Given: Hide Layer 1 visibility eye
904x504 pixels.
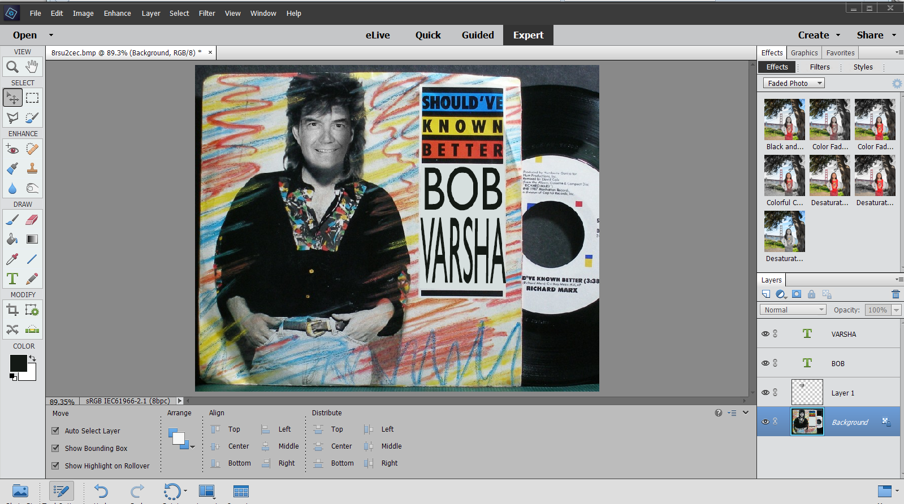Looking at the screenshot, I should click(x=765, y=393).
